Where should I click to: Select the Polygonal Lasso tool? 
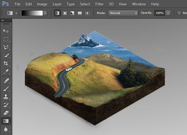pyautogui.click(x=6, y=47)
